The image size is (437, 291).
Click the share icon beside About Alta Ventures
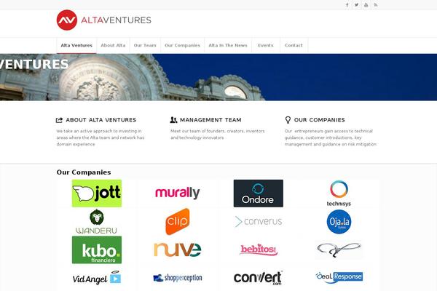pos(60,120)
